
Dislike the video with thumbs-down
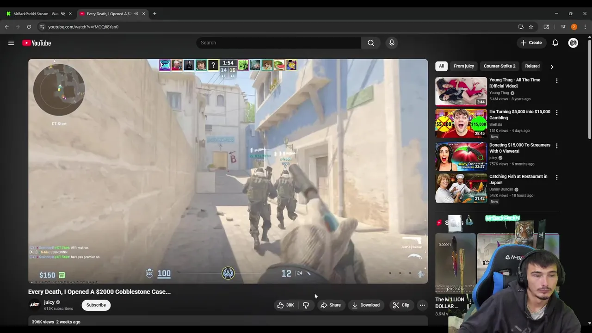click(x=306, y=305)
